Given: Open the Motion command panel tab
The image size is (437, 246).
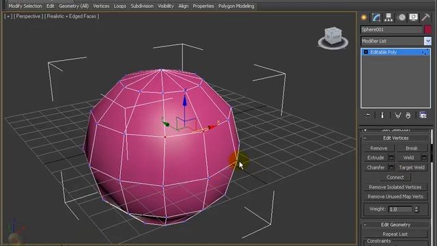Looking at the screenshot, I should [x=401, y=17].
